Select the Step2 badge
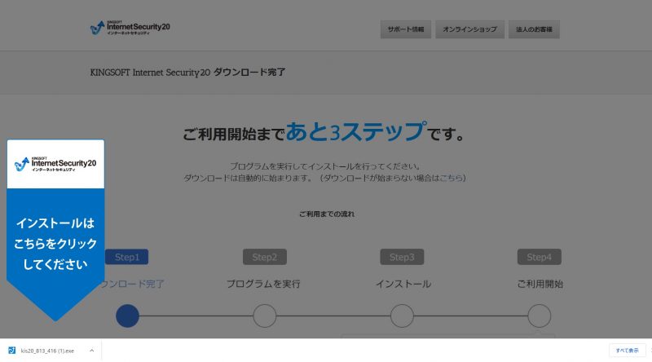The image size is (652, 362). click(264, 257)
